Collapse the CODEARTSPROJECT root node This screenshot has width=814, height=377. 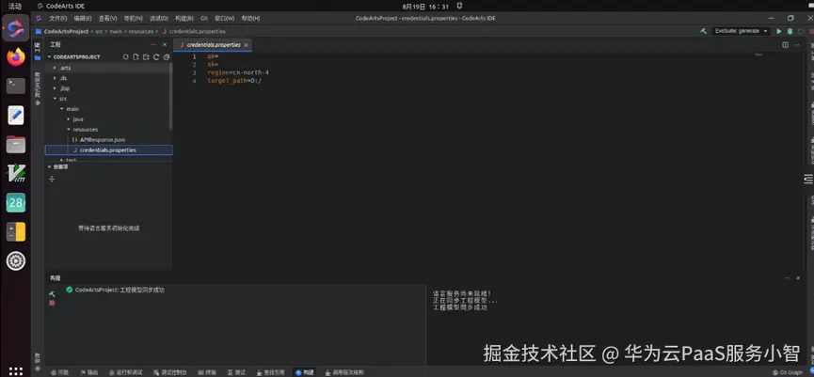tap(49, 57)
